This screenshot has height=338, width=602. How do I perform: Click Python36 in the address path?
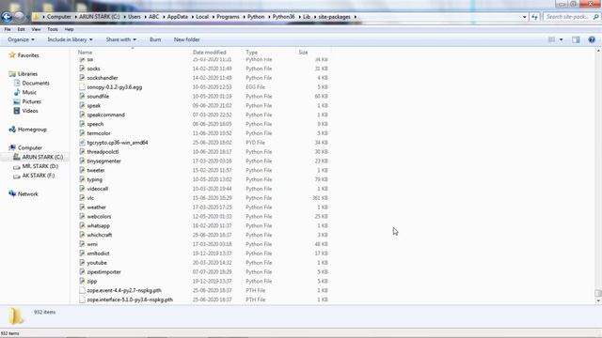tap(284, 17)
